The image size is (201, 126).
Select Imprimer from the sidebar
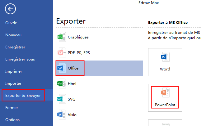(x=14, y=71)
